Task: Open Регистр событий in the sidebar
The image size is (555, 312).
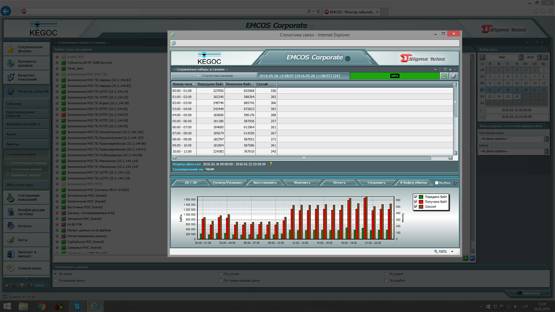Action: (x=27, y=92)
